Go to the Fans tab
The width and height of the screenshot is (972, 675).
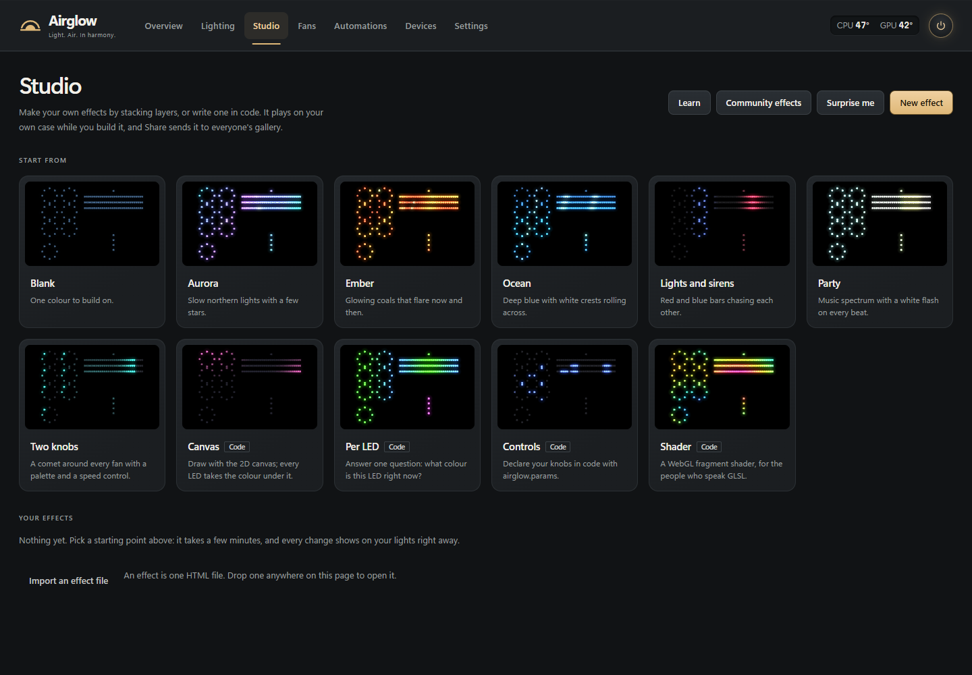pyautogui.click(x=307, y=26)
